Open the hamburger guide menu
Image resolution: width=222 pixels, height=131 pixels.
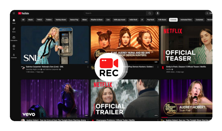pyautogui.click(x=14, y=13)
